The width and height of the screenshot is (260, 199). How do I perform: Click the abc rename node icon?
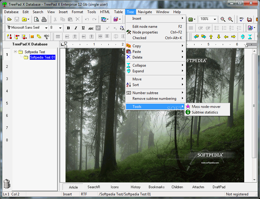click(46, 36)
